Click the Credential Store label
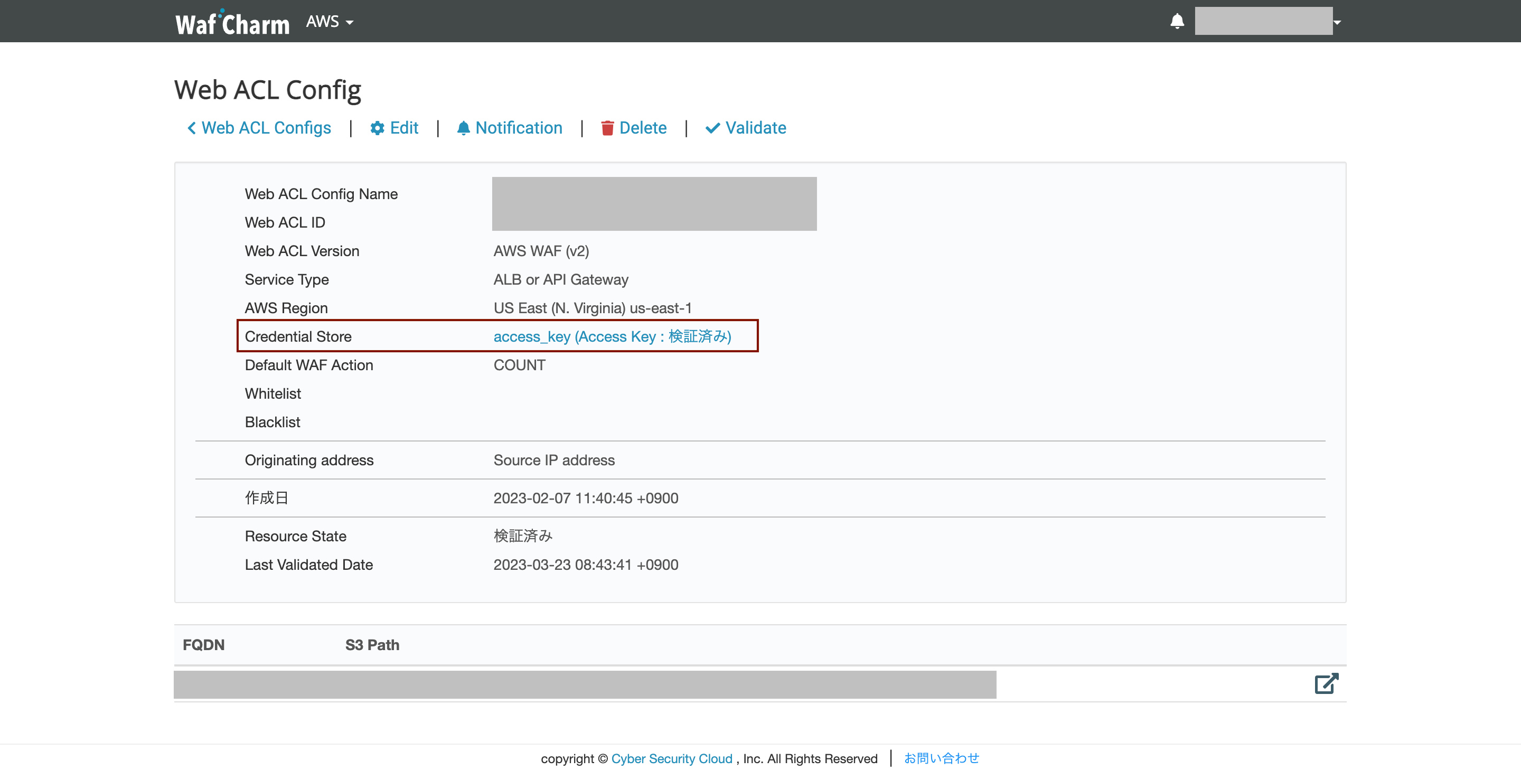Image resolution: width=1521 pixels, height=770 pixels. point(298,336)
